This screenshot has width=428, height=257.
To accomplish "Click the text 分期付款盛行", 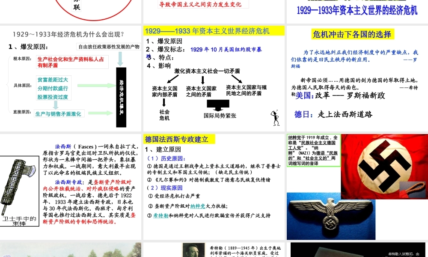I will [x=53, y=88].
